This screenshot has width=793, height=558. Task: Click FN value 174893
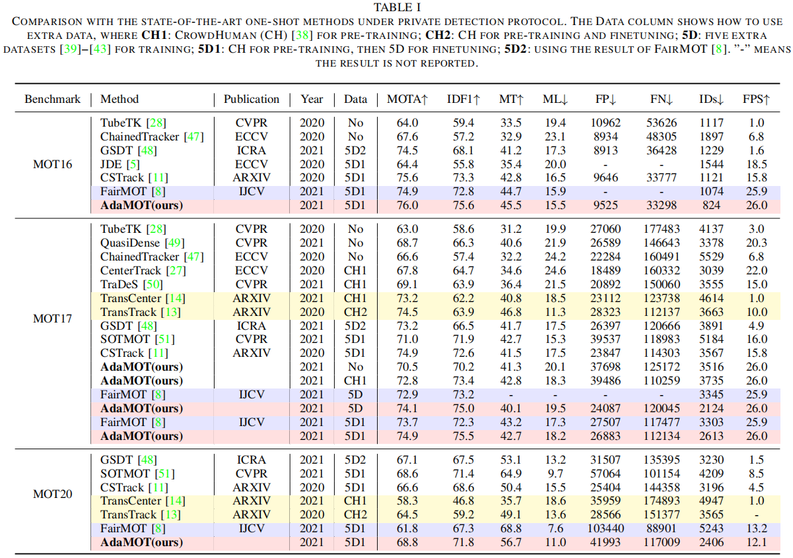[661, 501]
